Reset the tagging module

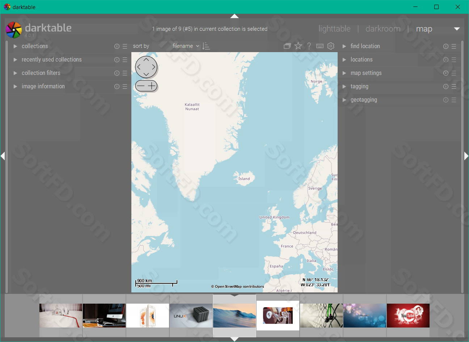[x=446, y=86]
